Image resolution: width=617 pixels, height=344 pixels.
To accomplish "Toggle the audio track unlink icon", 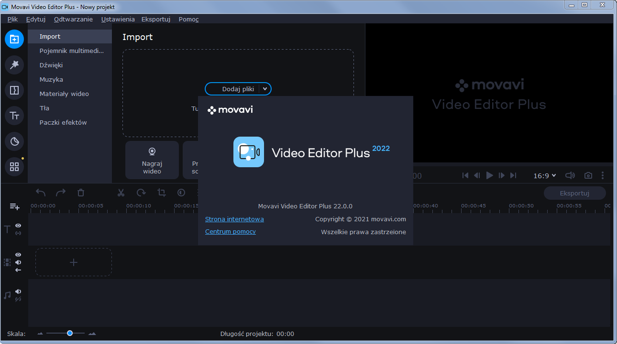I will point(18,299).
